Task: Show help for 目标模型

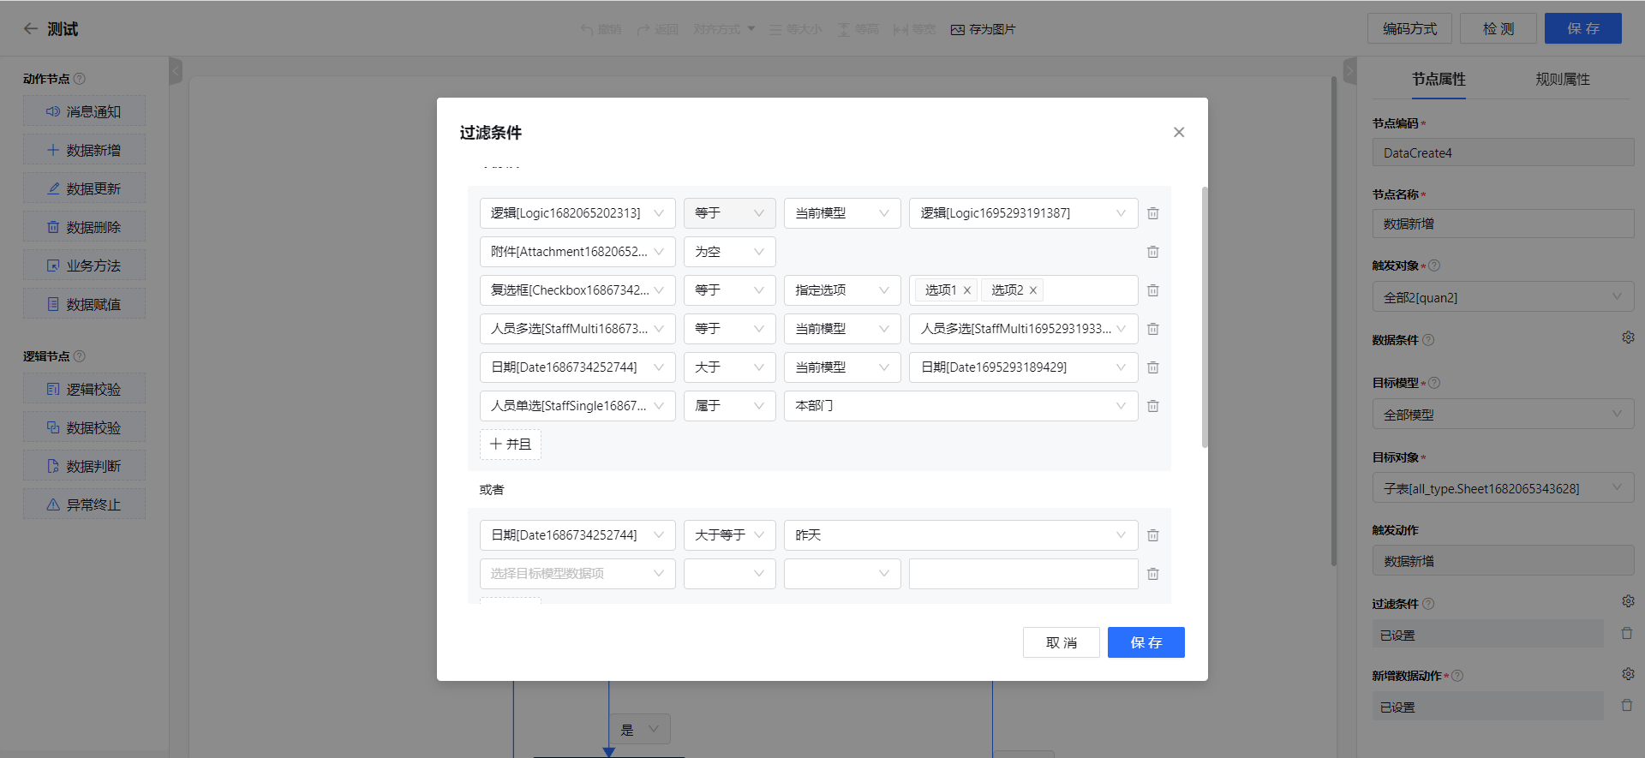Action: click(x=1434, y=383)
